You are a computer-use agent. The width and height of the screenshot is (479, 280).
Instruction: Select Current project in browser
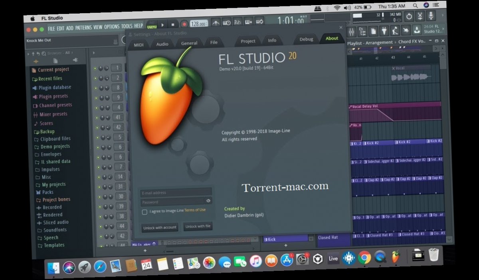tap(53, 70)
